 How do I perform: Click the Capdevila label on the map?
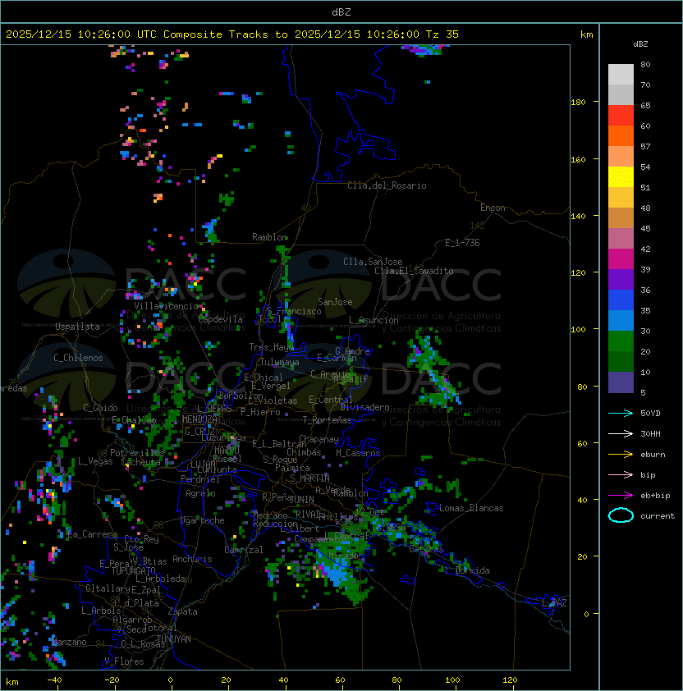pos(220,319)
